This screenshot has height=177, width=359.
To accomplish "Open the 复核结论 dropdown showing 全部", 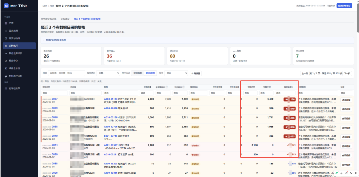I will (x=108, y=73).
